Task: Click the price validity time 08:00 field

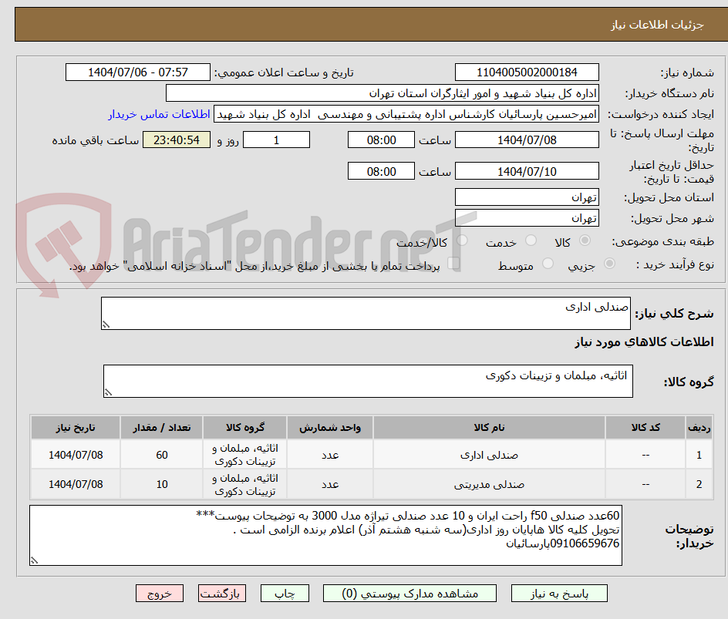Action: (x=381, y=171)
